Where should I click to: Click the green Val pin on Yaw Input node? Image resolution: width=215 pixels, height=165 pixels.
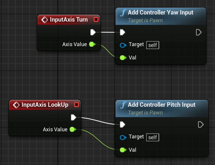coord(123,58)
